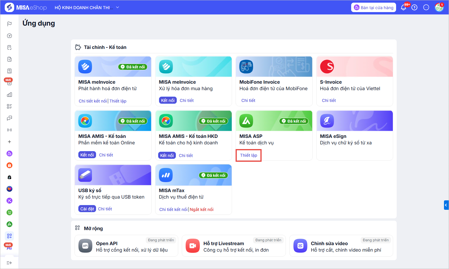Click the red S-Invoice app icon

pyautogui.click(x=327, y=67)
